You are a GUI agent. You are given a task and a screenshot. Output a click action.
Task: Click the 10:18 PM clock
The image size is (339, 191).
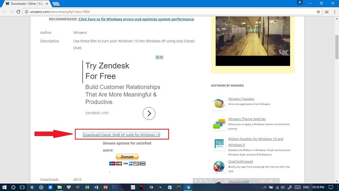pyautogui.click(x=318, y=187)
